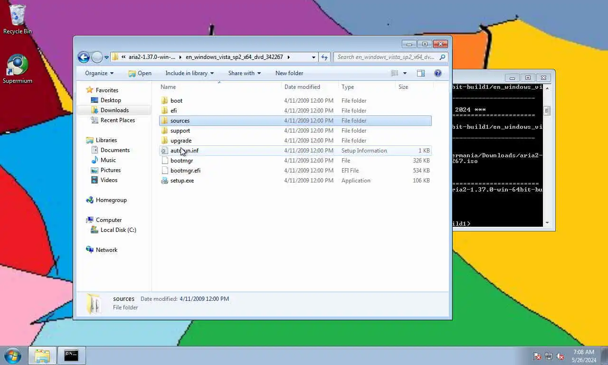Open Windows Explorer from the taskbar
The height and width of the screenshot is (365, 608).
(x=42, y=355)
